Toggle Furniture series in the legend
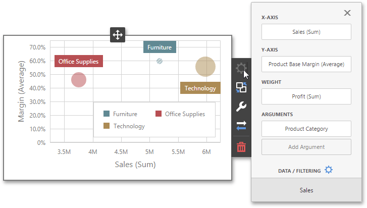The height and width of the screenshot is (208, 367). tap(121, 114)
